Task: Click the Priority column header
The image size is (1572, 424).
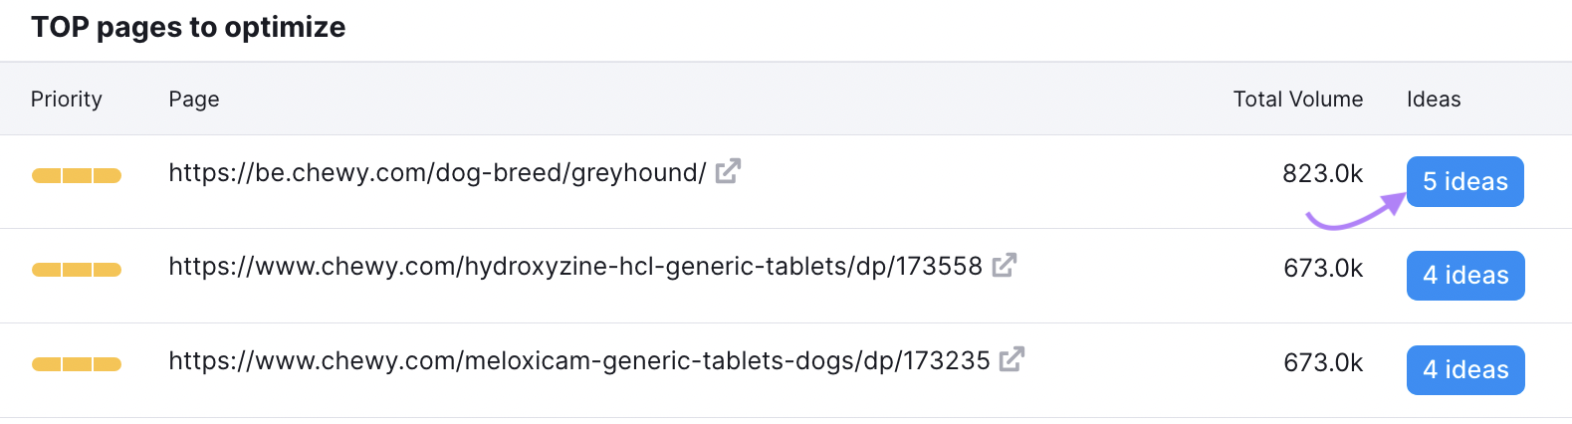Action: (x=67, y=100)
